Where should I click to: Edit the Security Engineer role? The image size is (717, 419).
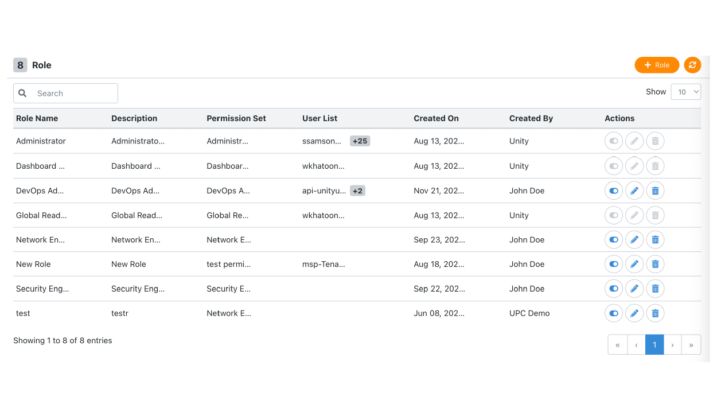coord(634,289)
